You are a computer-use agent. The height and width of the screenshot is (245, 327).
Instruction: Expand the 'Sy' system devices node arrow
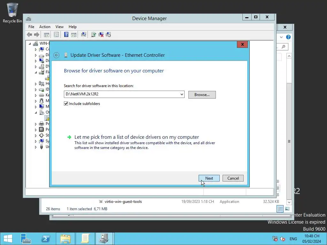click(36, 141)
